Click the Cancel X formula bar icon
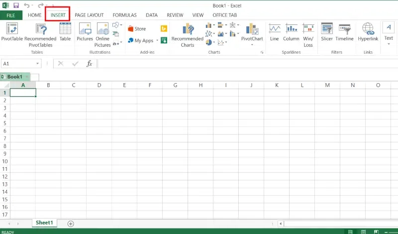 click(60, 64)
